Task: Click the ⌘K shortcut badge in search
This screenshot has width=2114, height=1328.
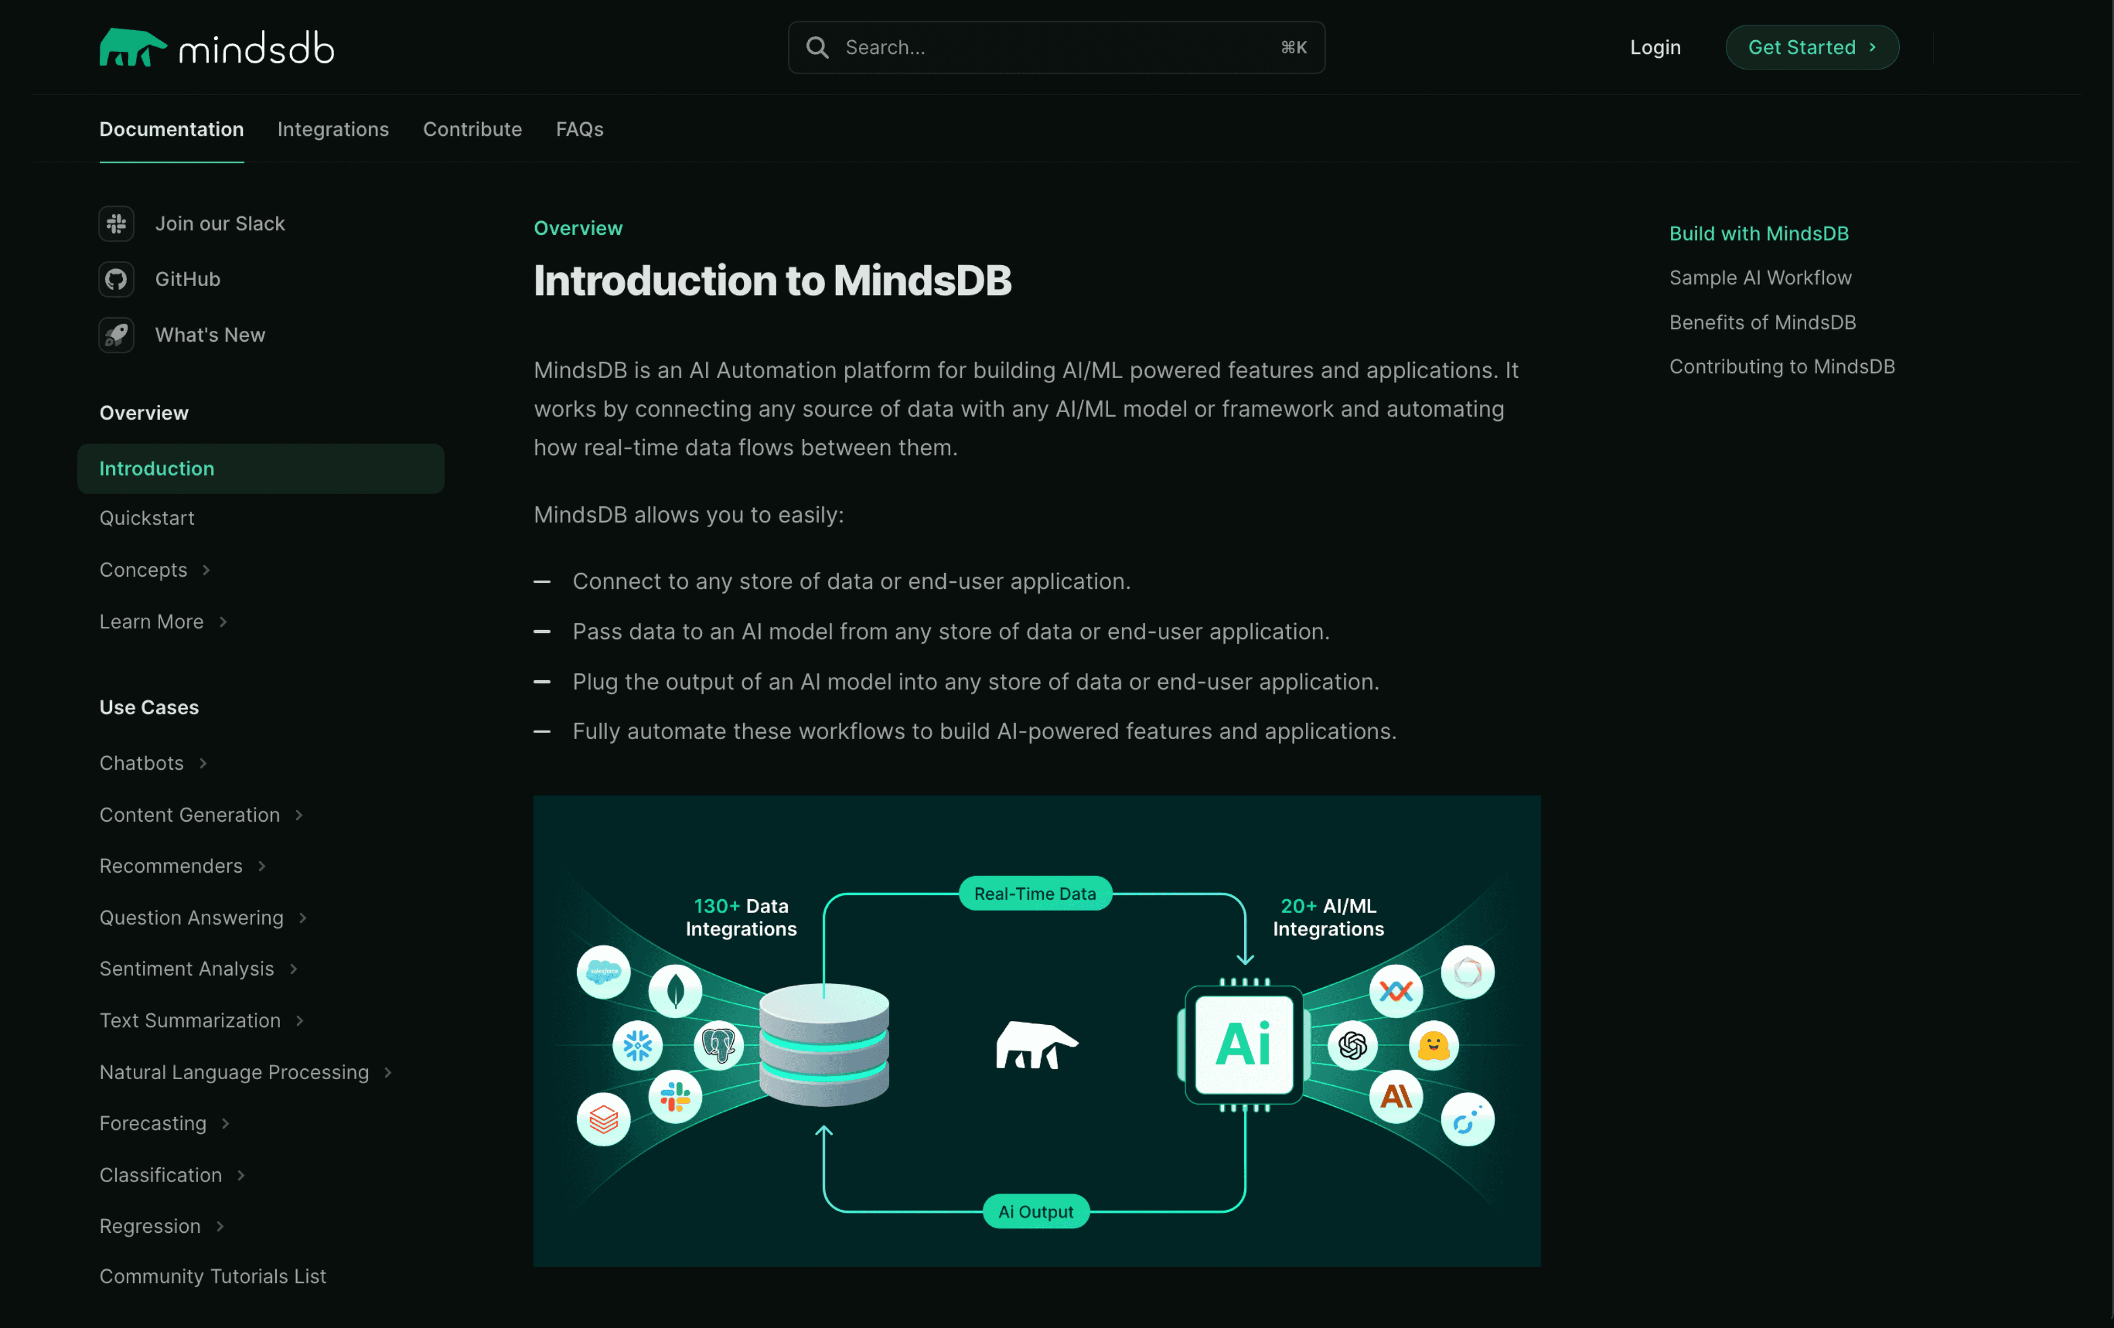Action: pyautogui.click(x=1293, y=47)
